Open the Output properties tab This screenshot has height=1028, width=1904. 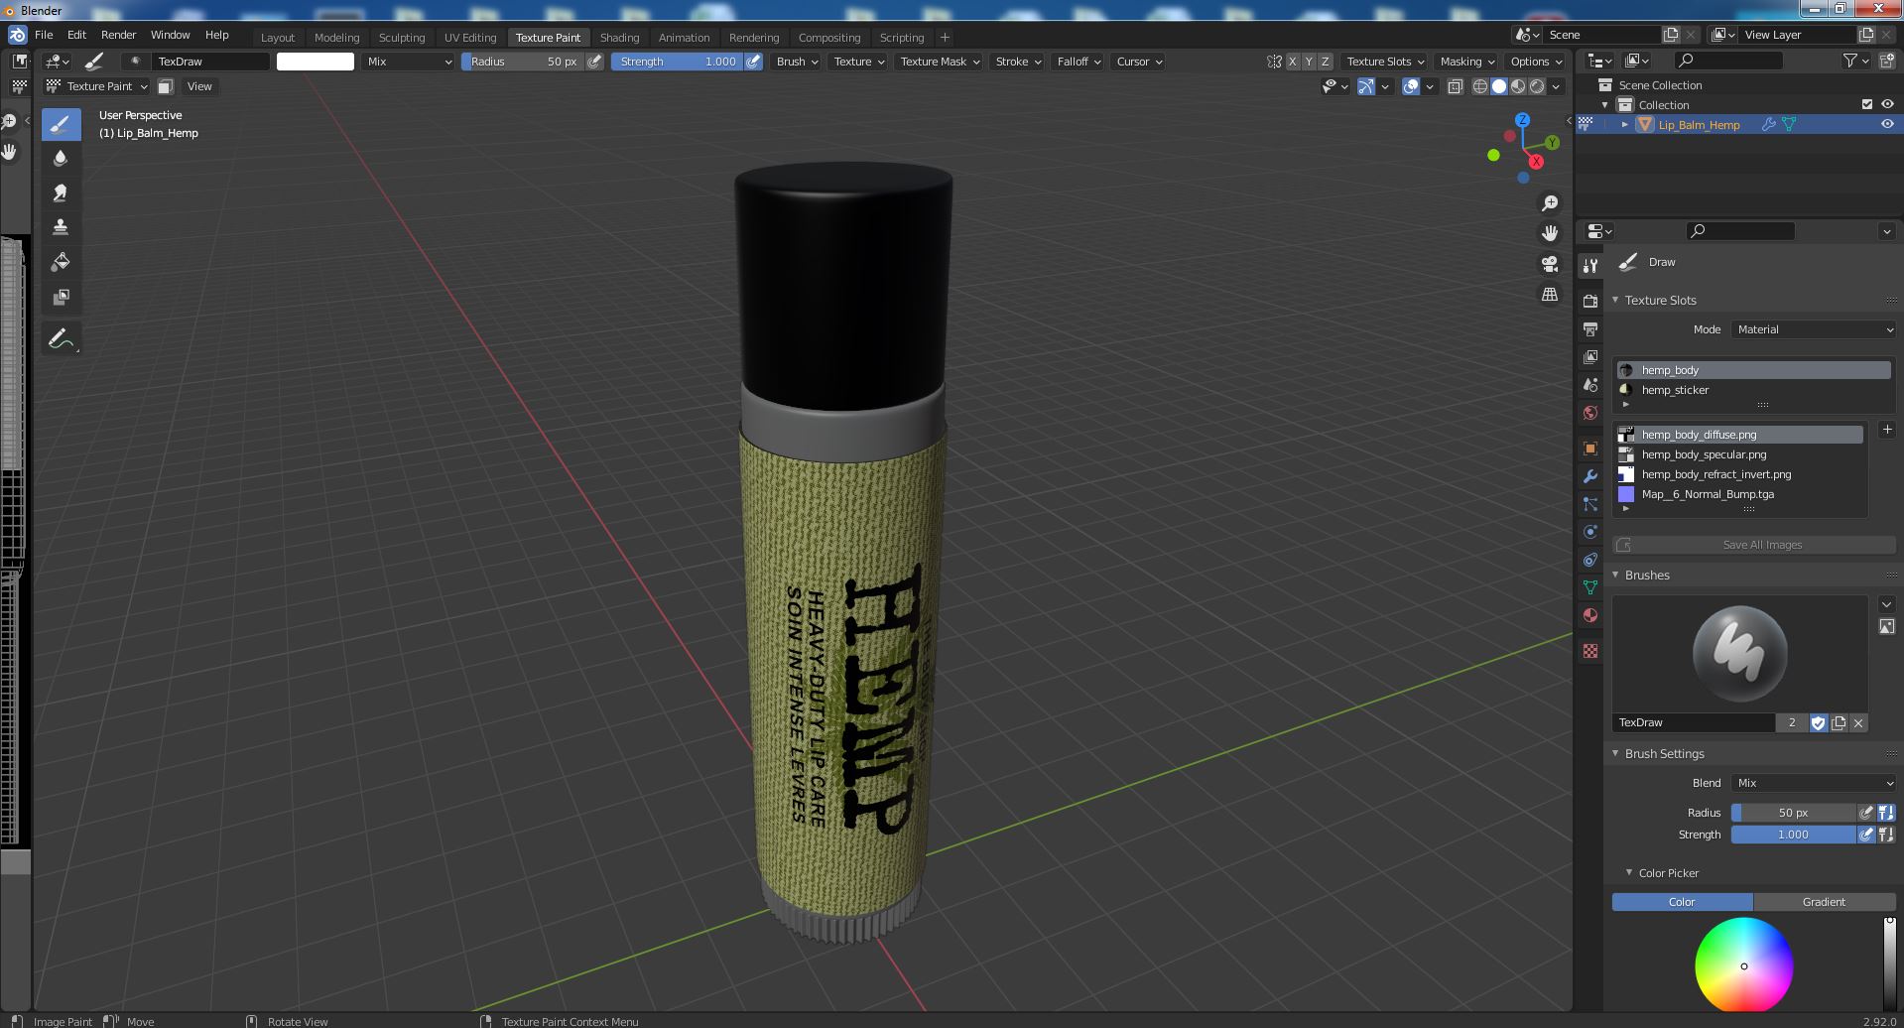[1590, 328]
